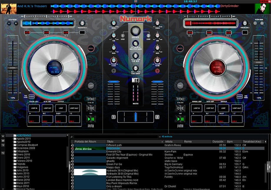
Task: Sort by Duración column header
Action: [x=219, y=142]
